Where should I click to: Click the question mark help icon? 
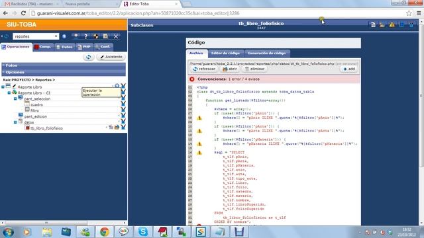click(x=85, y=36)
